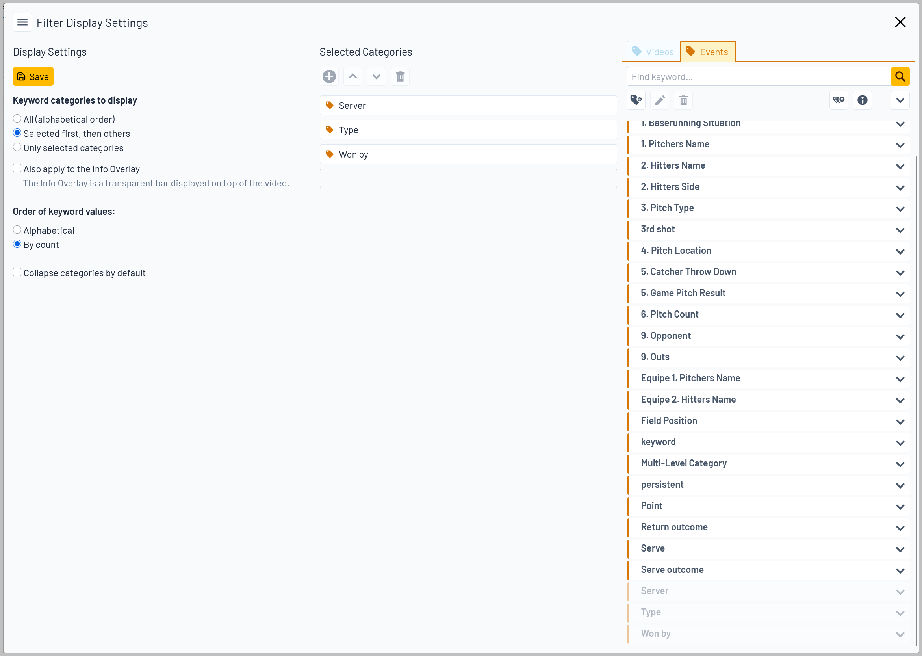Viewport: 922px width, 656px height.
Task: Click the orange search magnifier button
Action: [x=900, y=77]
